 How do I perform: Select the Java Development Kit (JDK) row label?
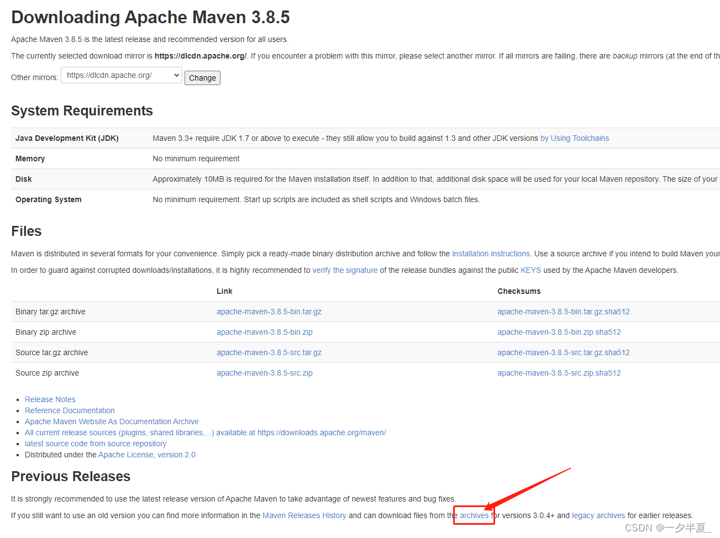coord(67,138)
